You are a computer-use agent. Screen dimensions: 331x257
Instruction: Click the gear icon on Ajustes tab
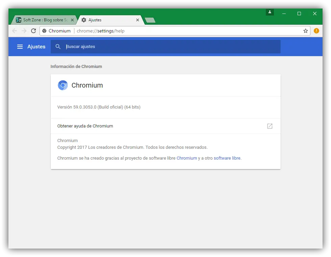(x=84, y=20)
